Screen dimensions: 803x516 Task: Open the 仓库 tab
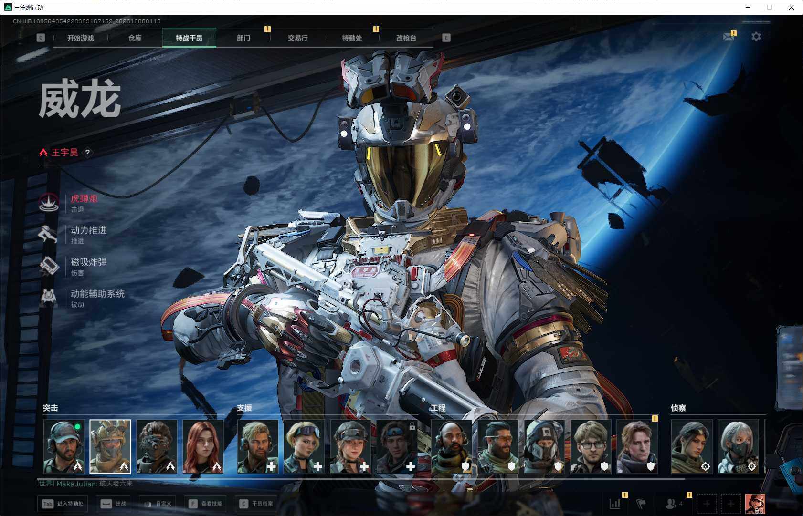point(135,38)
